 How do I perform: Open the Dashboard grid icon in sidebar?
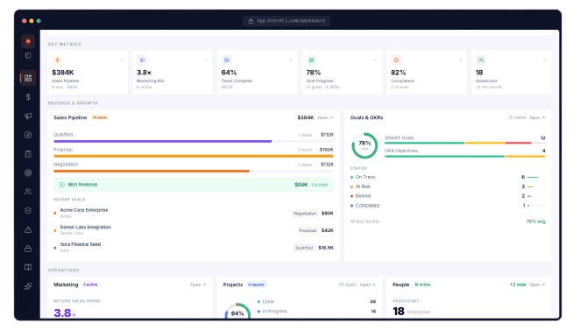[x=28, y=78]
